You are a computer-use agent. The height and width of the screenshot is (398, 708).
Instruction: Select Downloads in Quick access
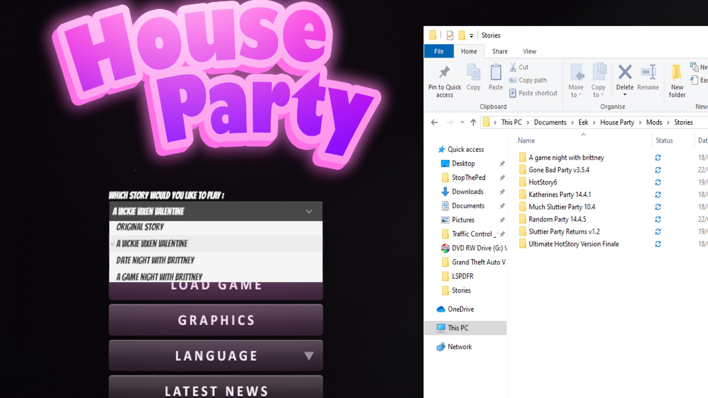pos(467,192)
